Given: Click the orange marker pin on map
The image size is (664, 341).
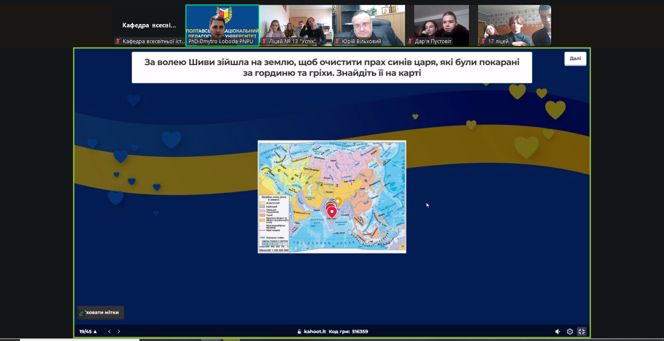Looking at the screenshot, I should click(x=339, y=201).
